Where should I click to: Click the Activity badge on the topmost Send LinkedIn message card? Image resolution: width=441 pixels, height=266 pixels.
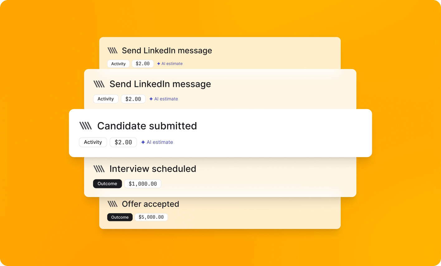[x=118, y=64]
